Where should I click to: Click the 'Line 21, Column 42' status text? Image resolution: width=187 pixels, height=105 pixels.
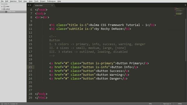point(11,104)
